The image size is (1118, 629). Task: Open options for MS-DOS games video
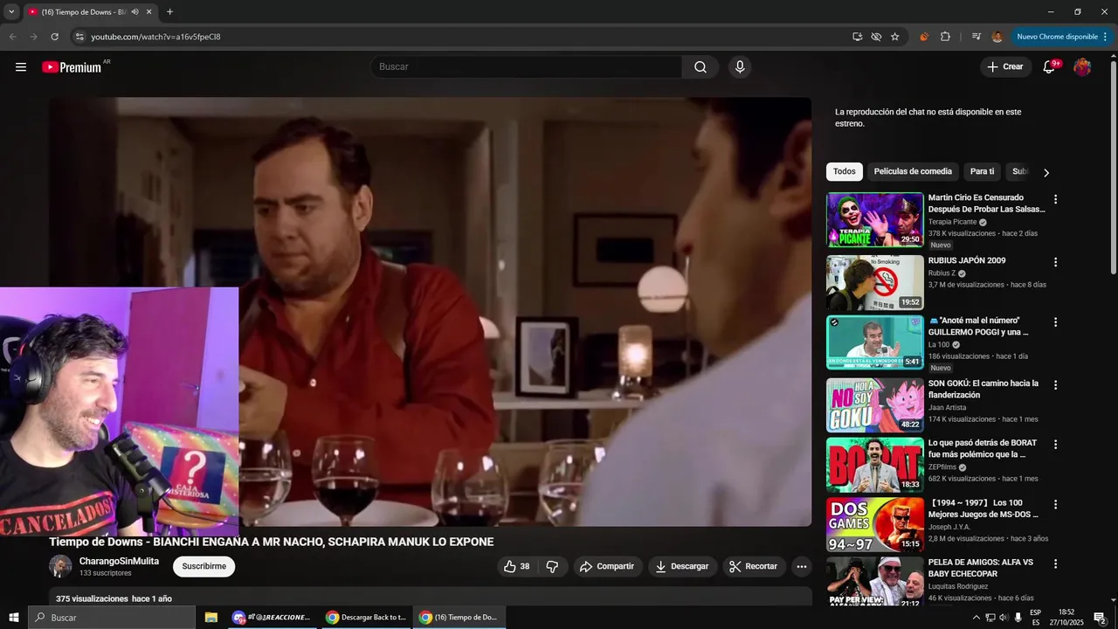[x=1055, y=504]
